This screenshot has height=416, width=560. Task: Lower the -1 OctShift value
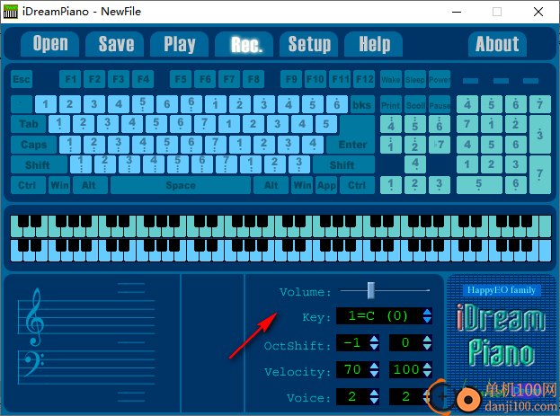(x=374, y=347)
